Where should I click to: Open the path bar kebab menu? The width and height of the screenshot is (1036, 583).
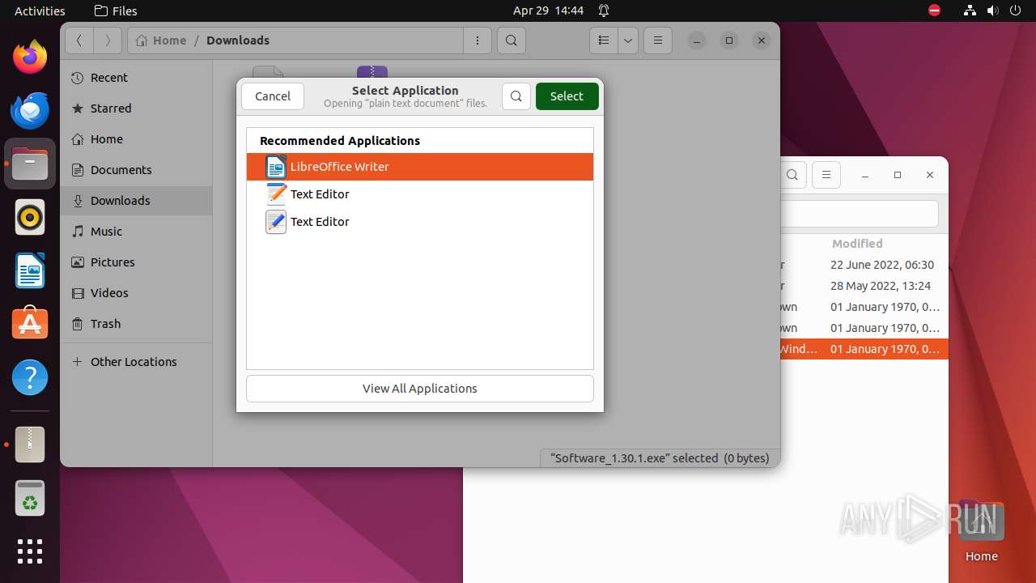click(478, 40)
